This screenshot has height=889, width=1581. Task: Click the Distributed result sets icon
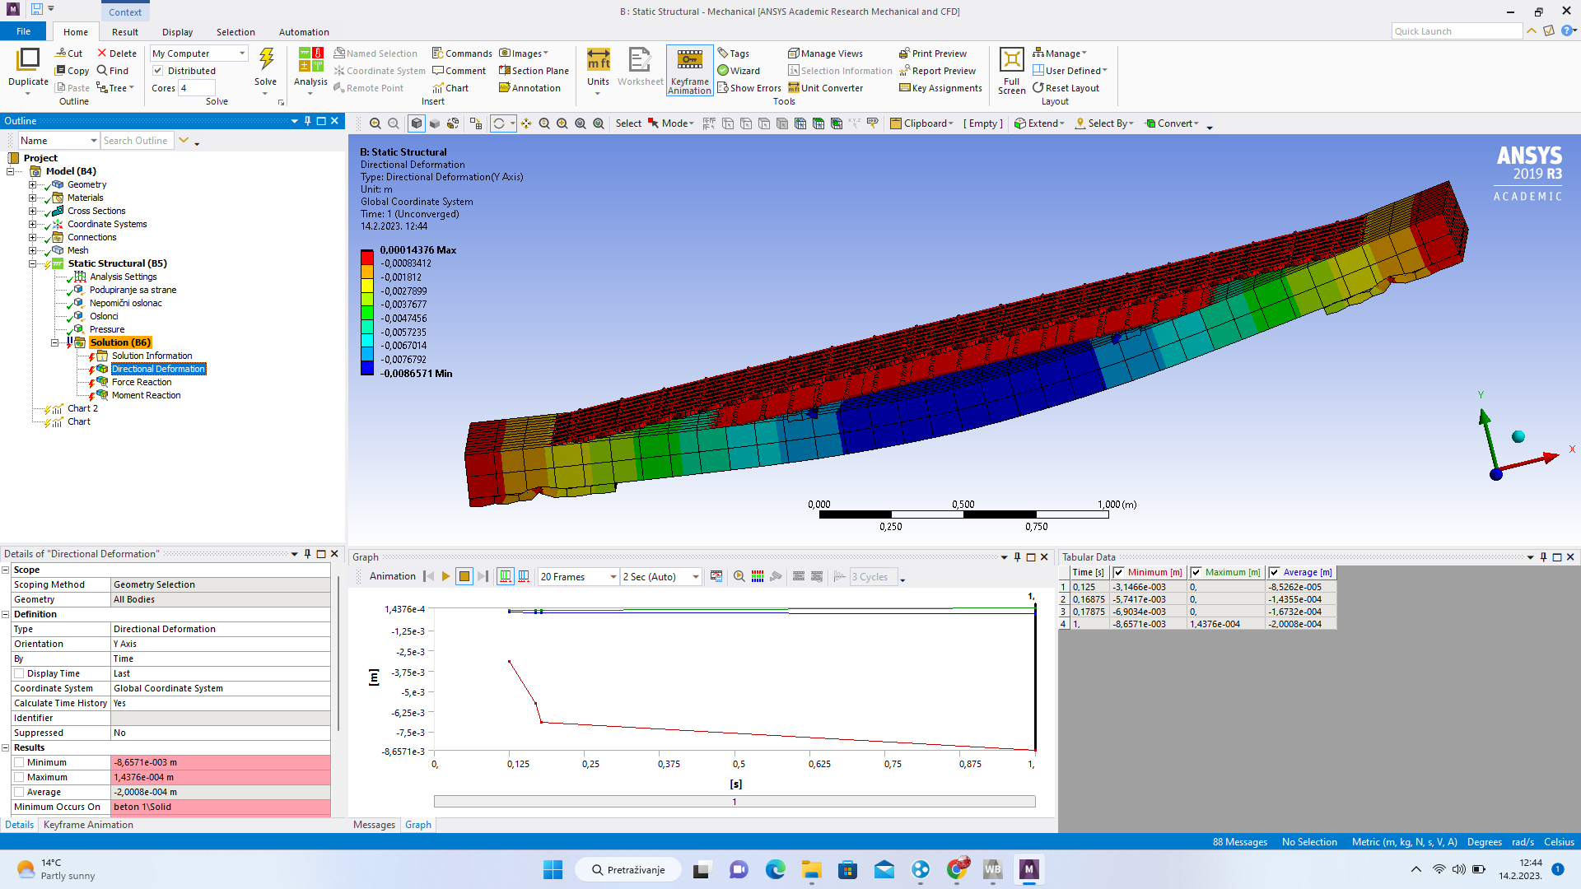tap(505, 577)
